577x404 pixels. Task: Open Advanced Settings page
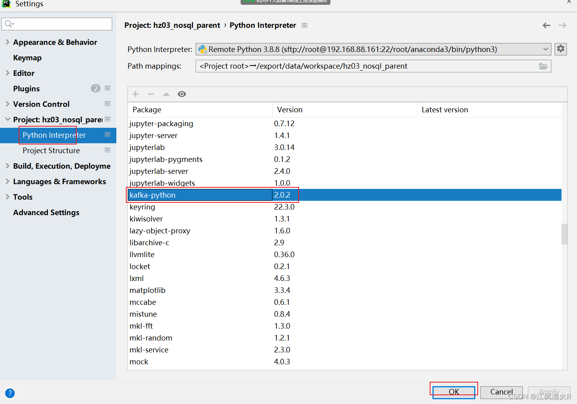tap(46, 212)
